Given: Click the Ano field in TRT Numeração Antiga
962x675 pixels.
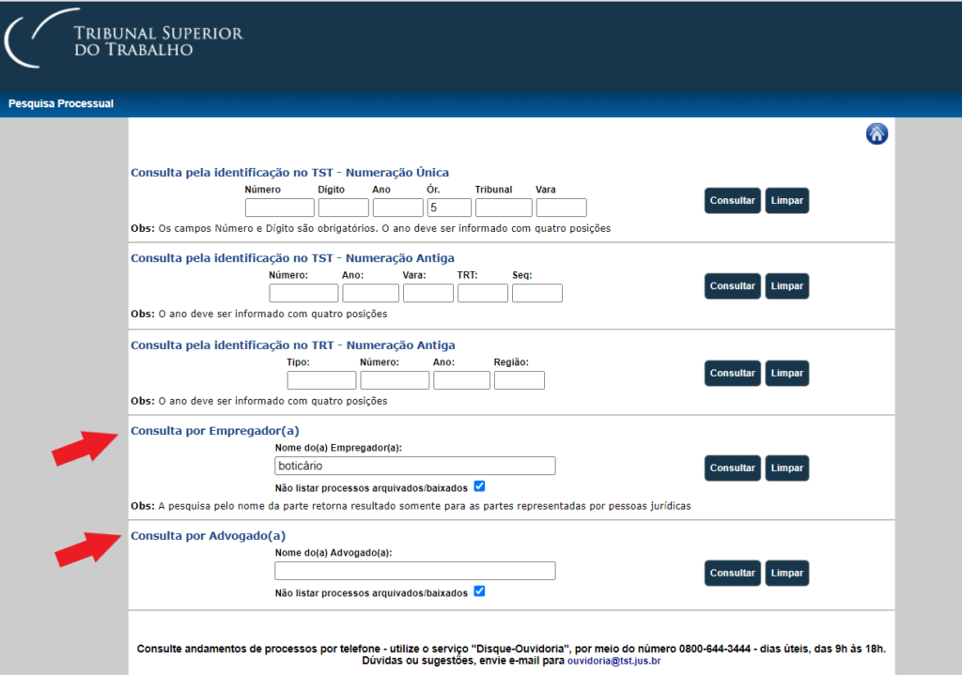Looking at the screenshot, I should click(x=461, y=380).
